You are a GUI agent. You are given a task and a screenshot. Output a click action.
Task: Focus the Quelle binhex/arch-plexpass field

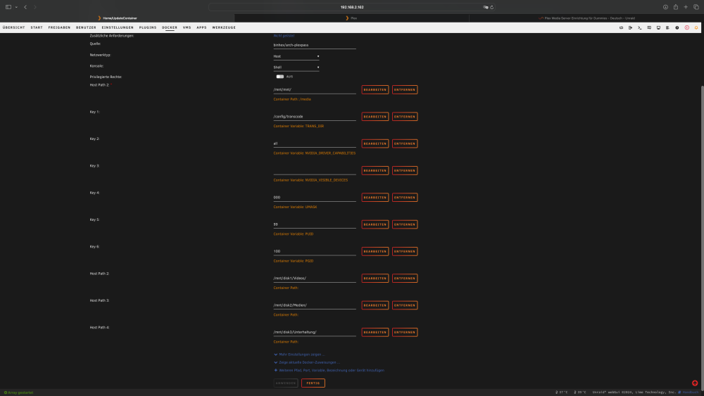click(314, 45)
